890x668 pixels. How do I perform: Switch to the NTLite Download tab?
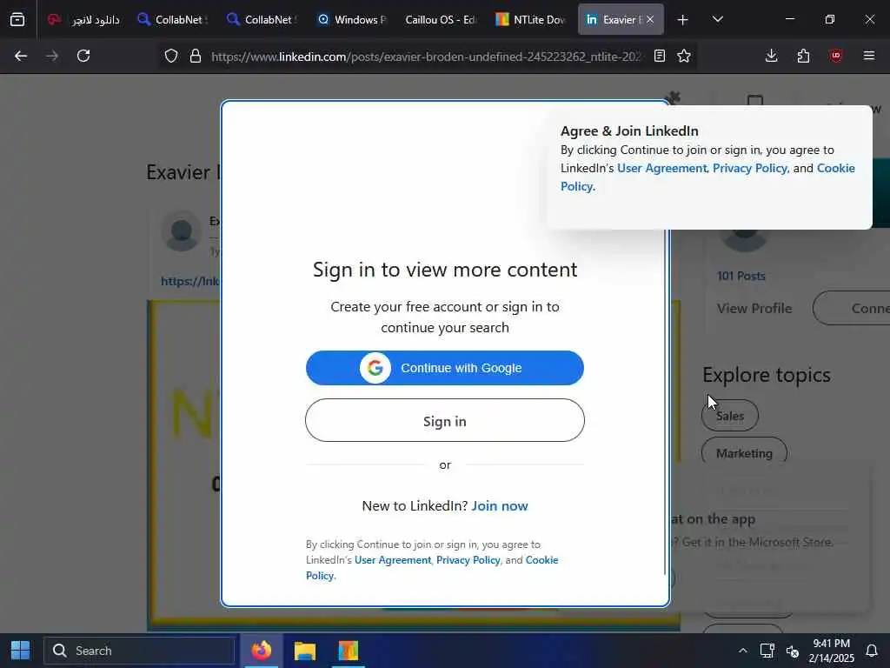tap(531, 19)
